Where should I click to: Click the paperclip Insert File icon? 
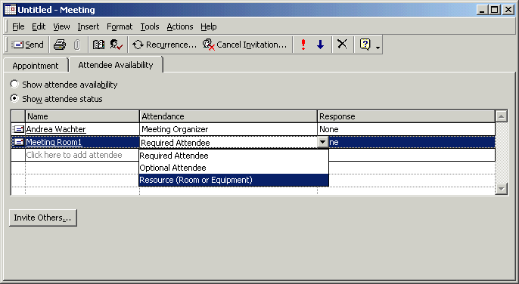point(77,45)
